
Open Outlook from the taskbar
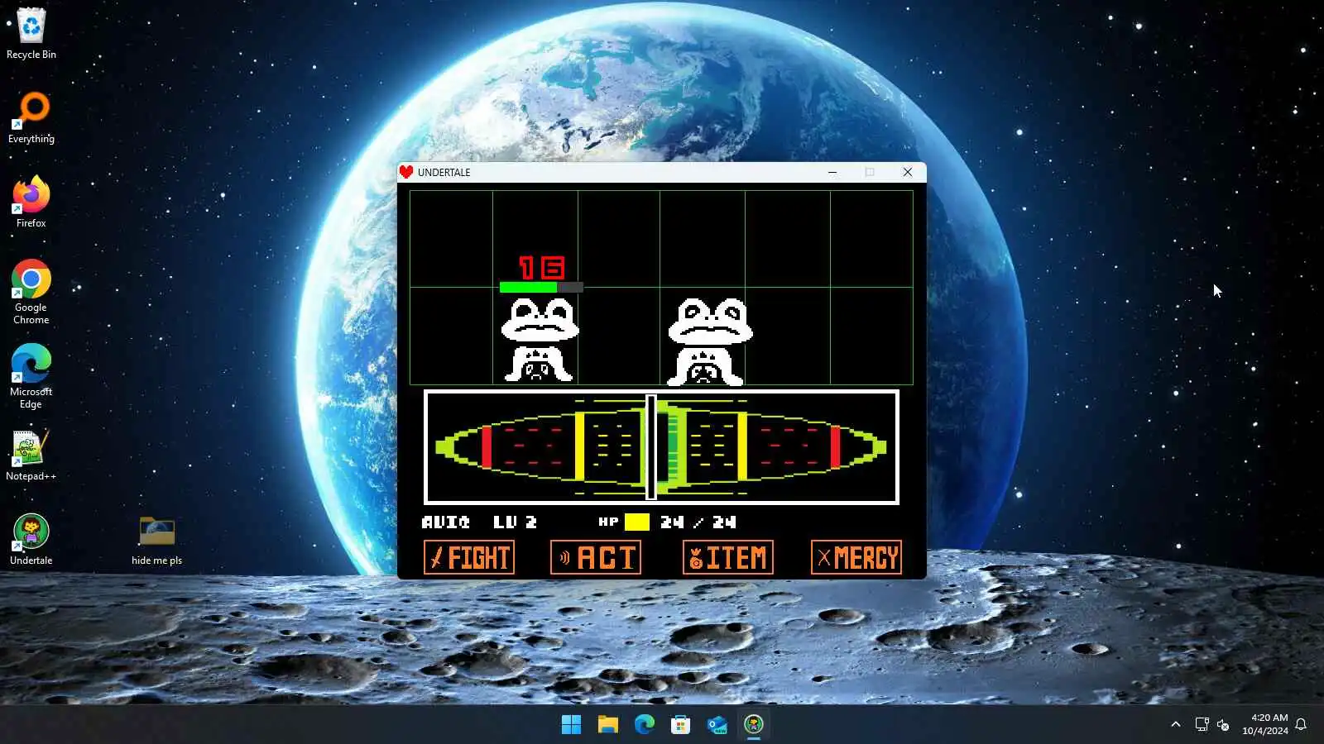coord(717,725)
